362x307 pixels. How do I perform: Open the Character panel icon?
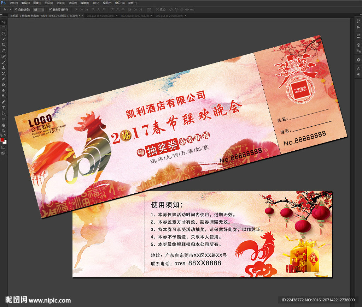point(358,69)
